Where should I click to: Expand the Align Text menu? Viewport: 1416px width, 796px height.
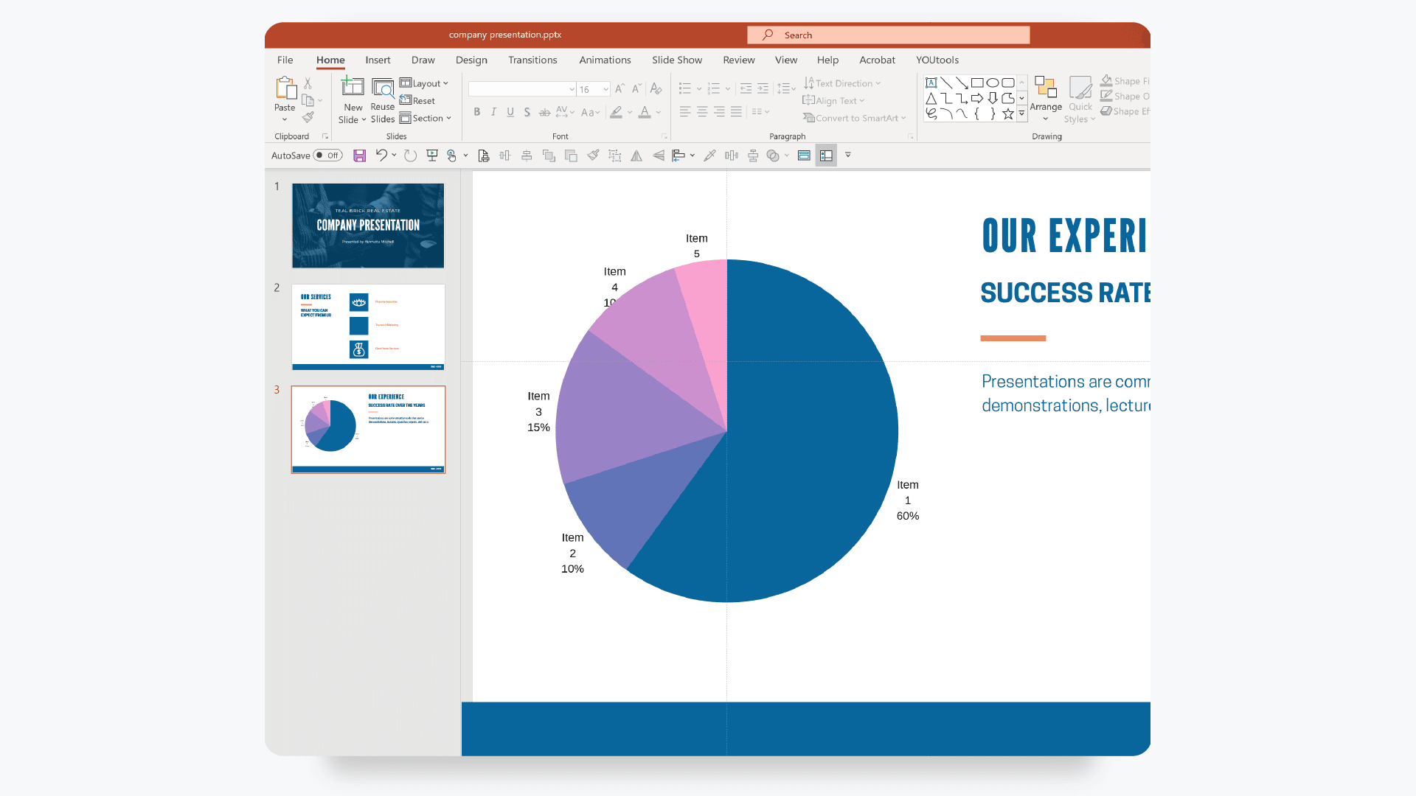click(x=833, y=101)
